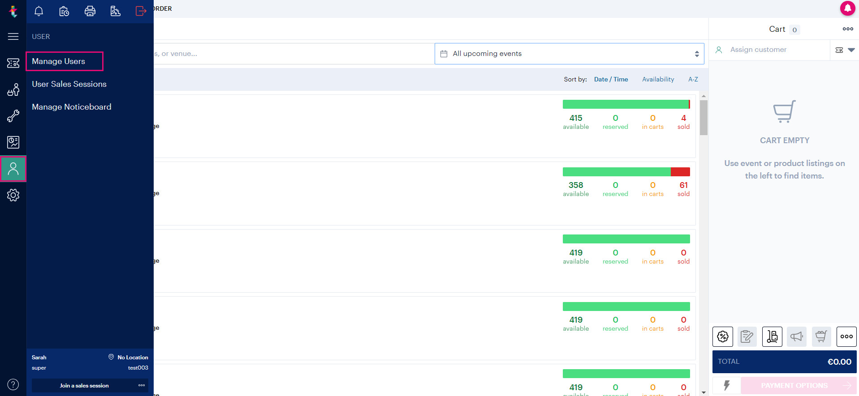Click the empty cart illustration
The height and width of the screenshot is (396, 859).
785,111
